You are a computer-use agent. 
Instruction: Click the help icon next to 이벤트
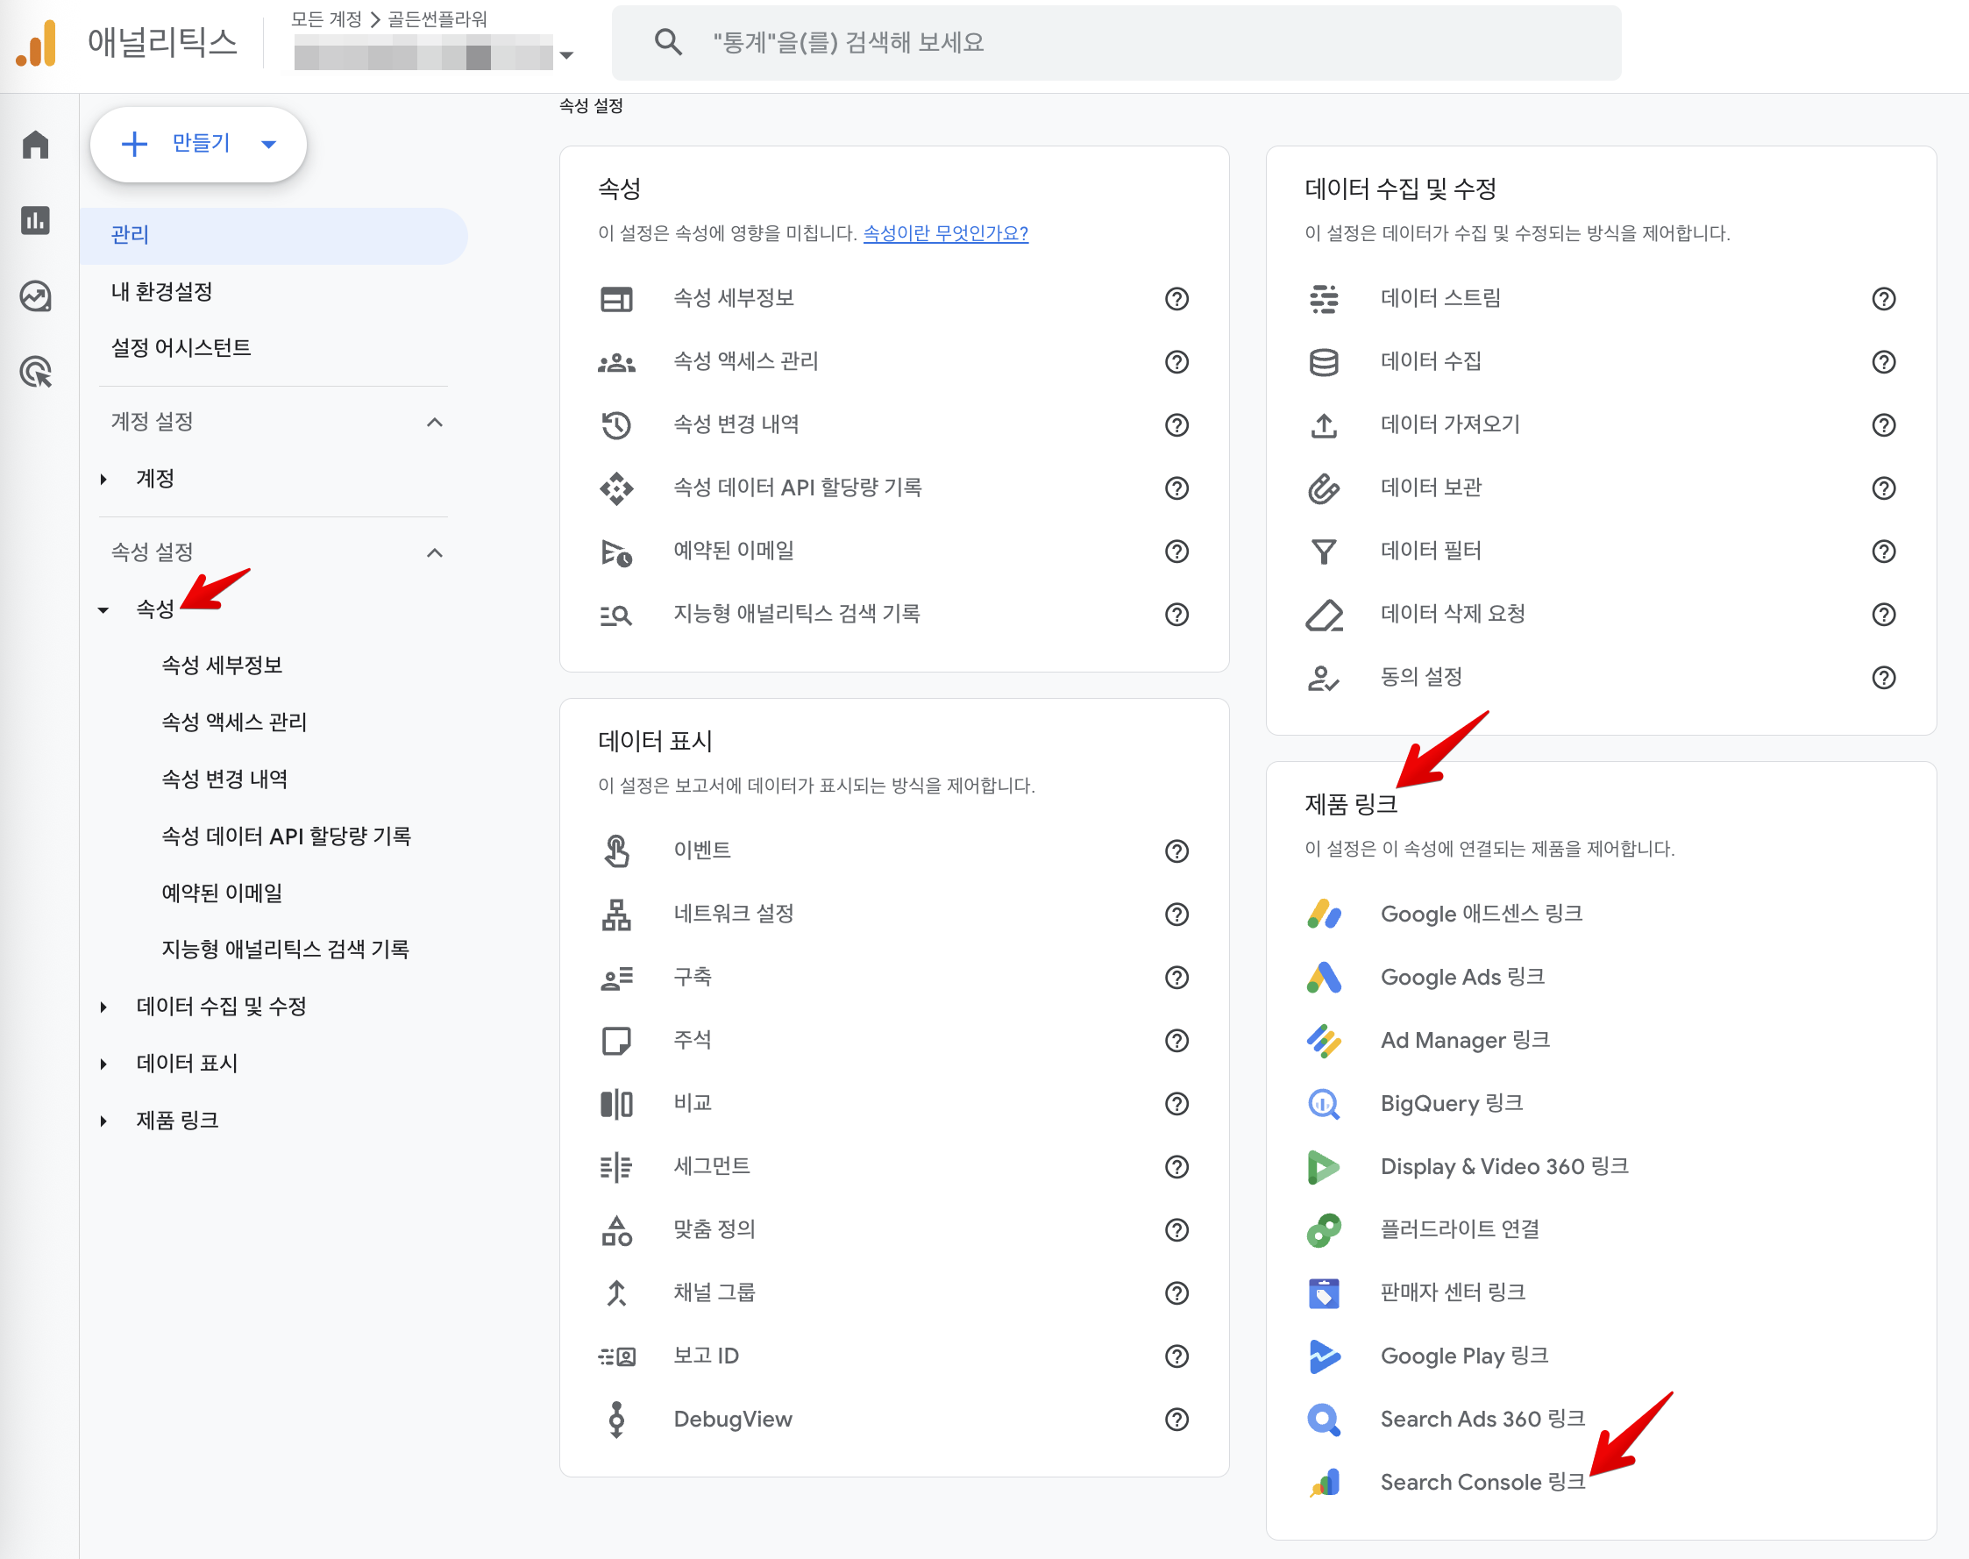coord(1176,851)
